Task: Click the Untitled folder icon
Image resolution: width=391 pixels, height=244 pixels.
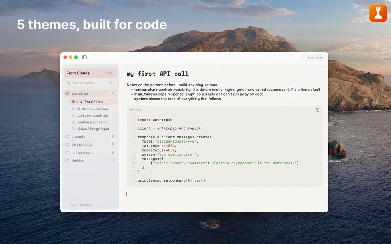Action: coord(67,161)
